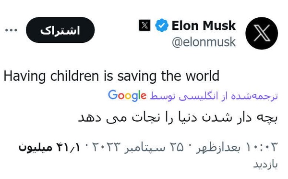The width and height of the screenshot is (288, 179).
Task: Click the word "Having" in the tweet
Action: (x=24, y=76)
